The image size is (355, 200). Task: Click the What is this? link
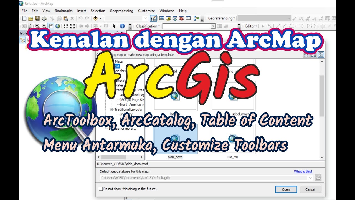(x=303, y=172)
